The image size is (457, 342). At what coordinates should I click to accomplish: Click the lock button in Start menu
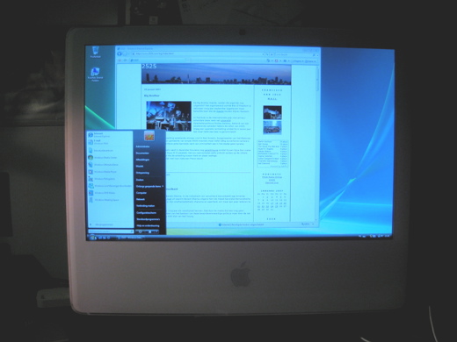150,232
